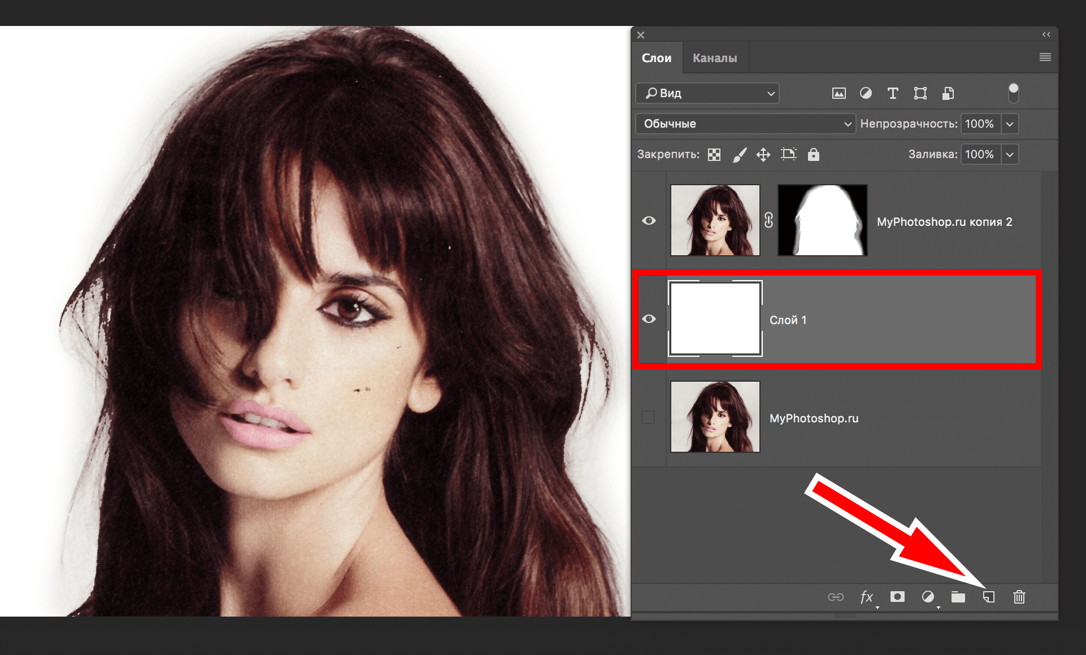Viewport: 1086px width, 655px height.
Task: Click the Add Layer Style fx icon
Action: point(866,597)
